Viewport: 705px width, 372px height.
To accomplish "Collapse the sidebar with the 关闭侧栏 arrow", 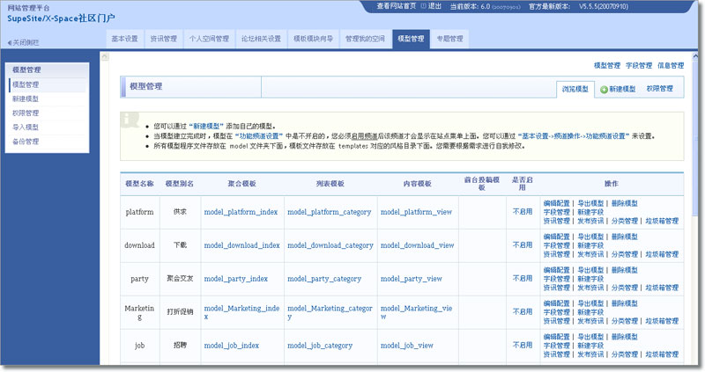I will [24, 42].
